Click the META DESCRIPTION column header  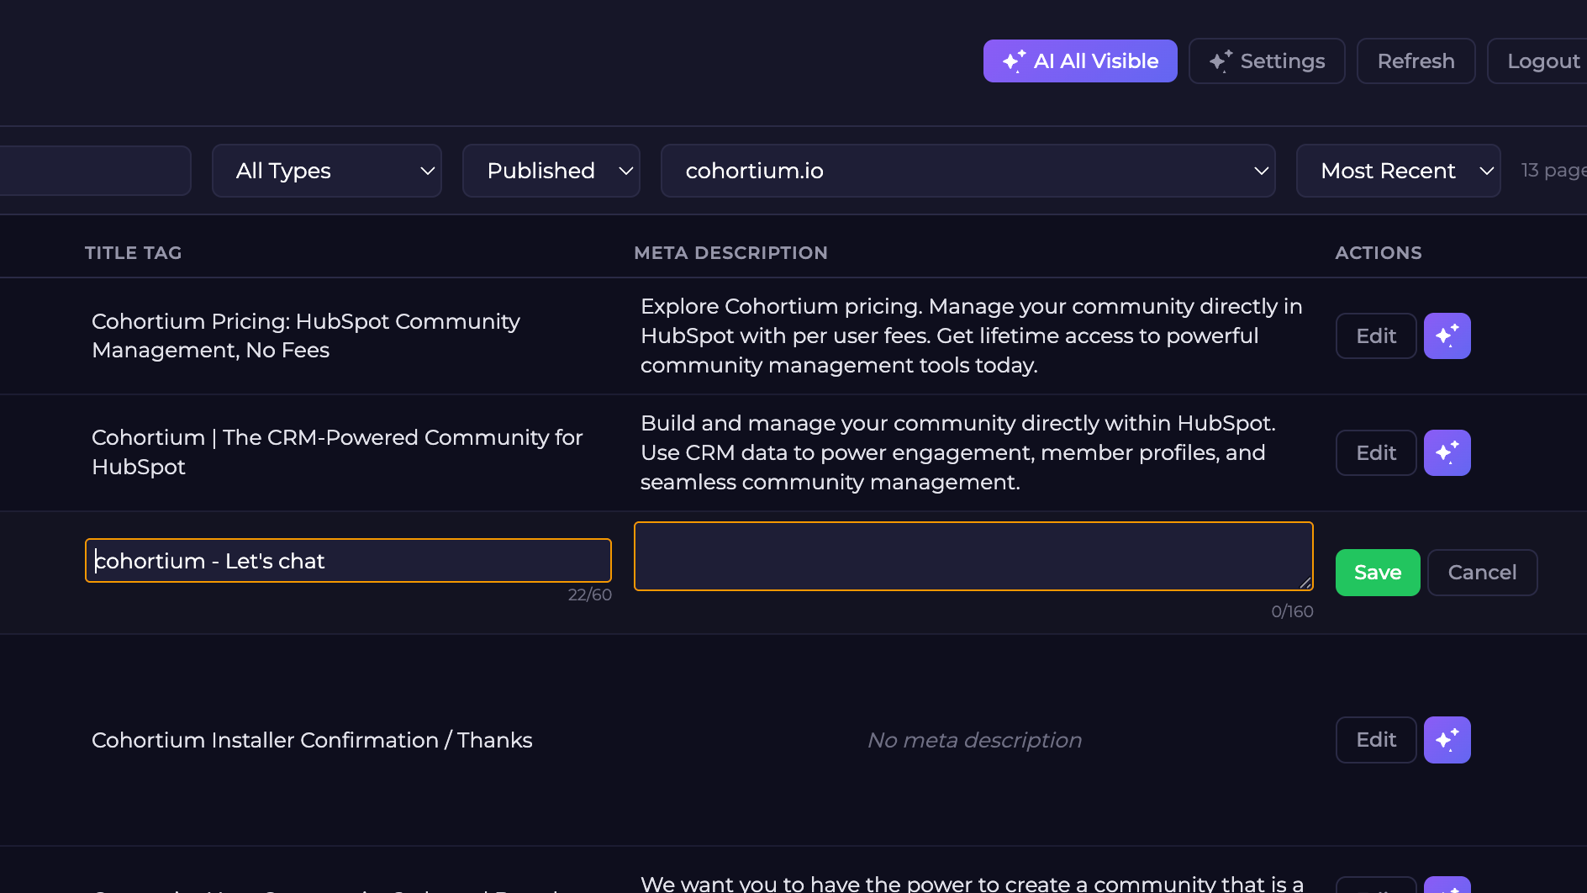pyautogui.click(x=730, y=253)
